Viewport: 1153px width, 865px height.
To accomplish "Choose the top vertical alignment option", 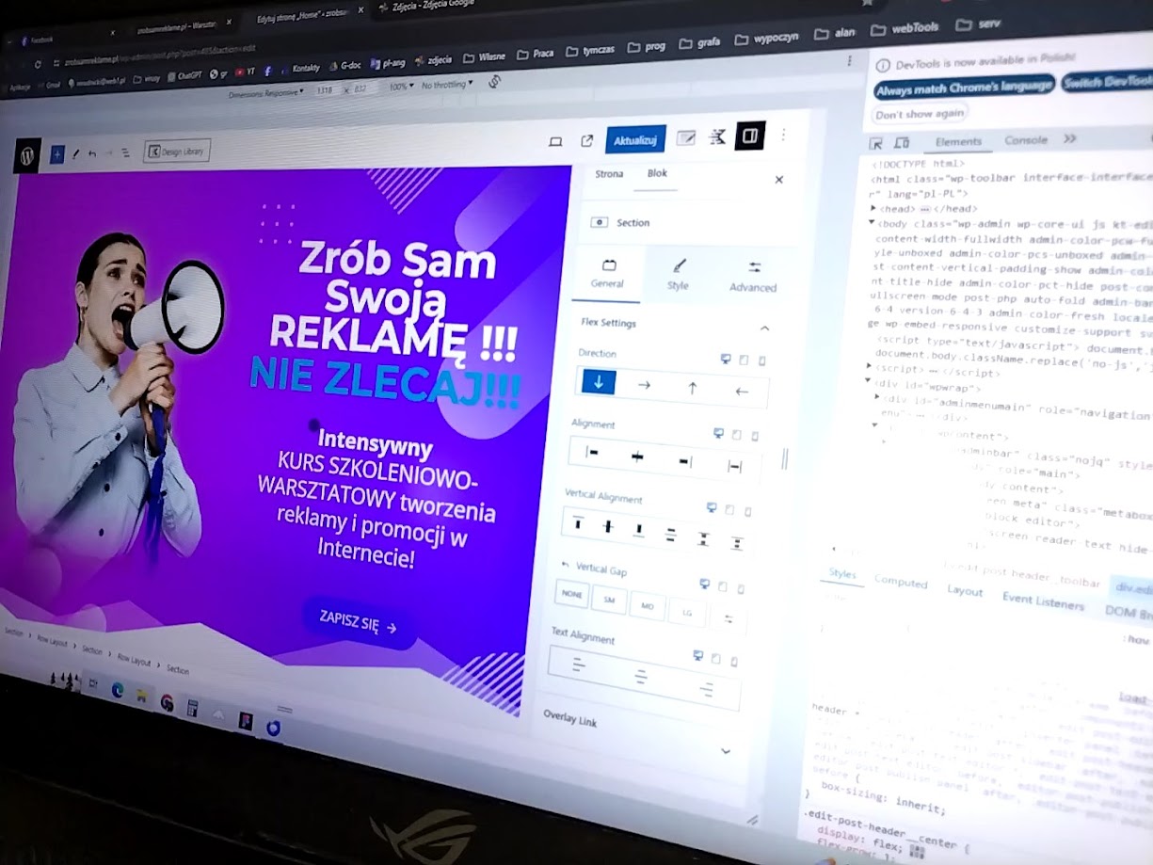I will point(578,523).
